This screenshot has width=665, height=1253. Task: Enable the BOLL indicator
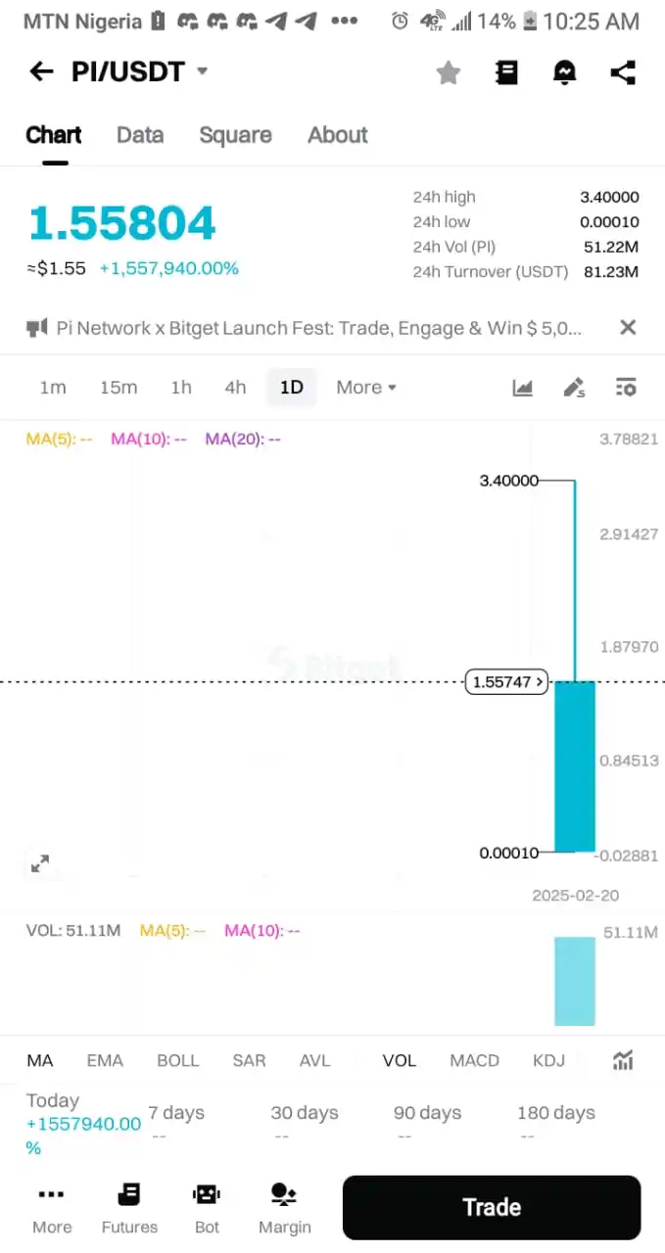pyautogui.click(x=178, y=1060)
